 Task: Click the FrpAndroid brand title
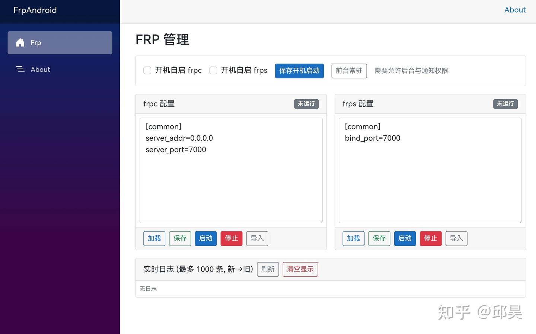click(35, 10)
